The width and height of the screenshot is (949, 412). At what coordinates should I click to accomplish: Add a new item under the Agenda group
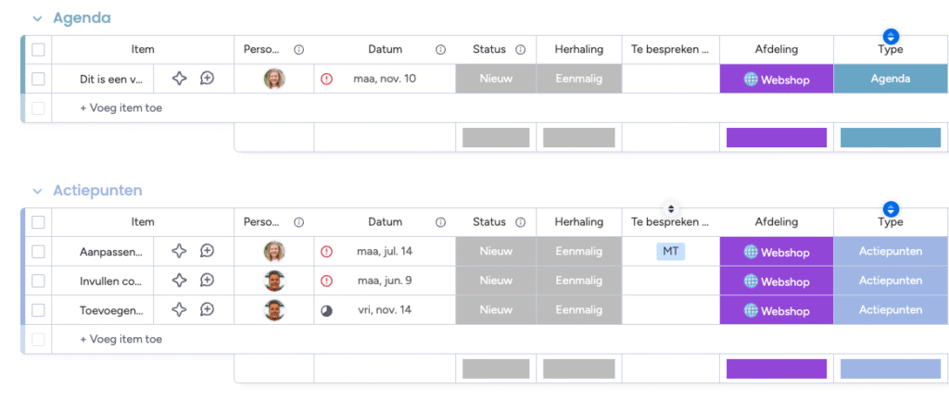120,108
